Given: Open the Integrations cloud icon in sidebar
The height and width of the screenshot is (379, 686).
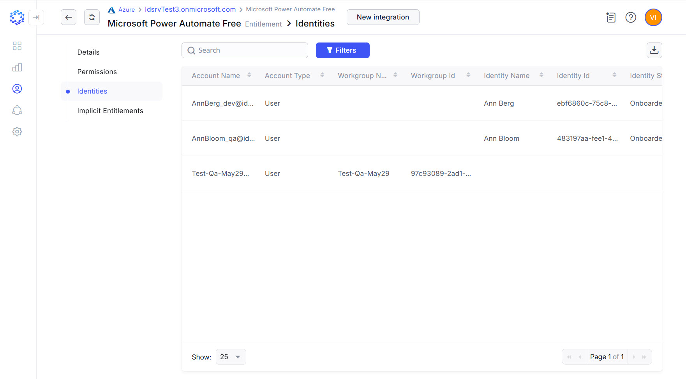Looking at the screenshot, I should pyautogui.click(x=17, y=110).
